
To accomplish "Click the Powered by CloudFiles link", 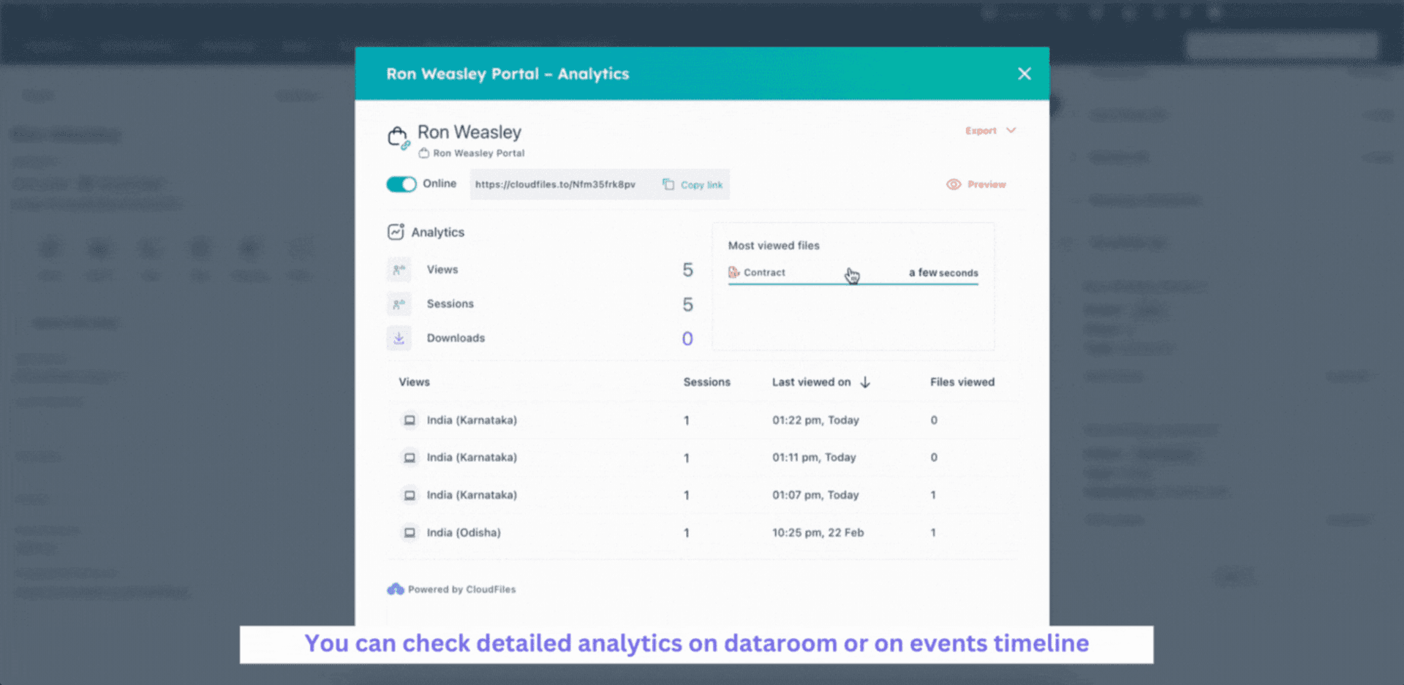I will [451, 589].
